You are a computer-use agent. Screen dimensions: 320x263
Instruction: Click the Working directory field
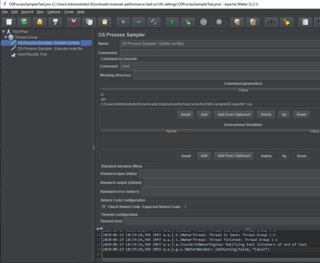[x=226, y=75]
